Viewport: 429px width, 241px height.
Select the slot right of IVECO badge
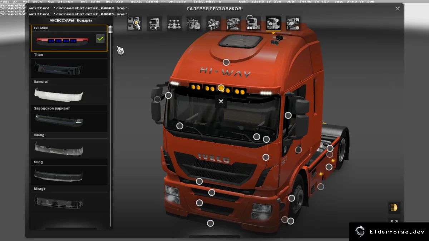(x=266, y=157)
